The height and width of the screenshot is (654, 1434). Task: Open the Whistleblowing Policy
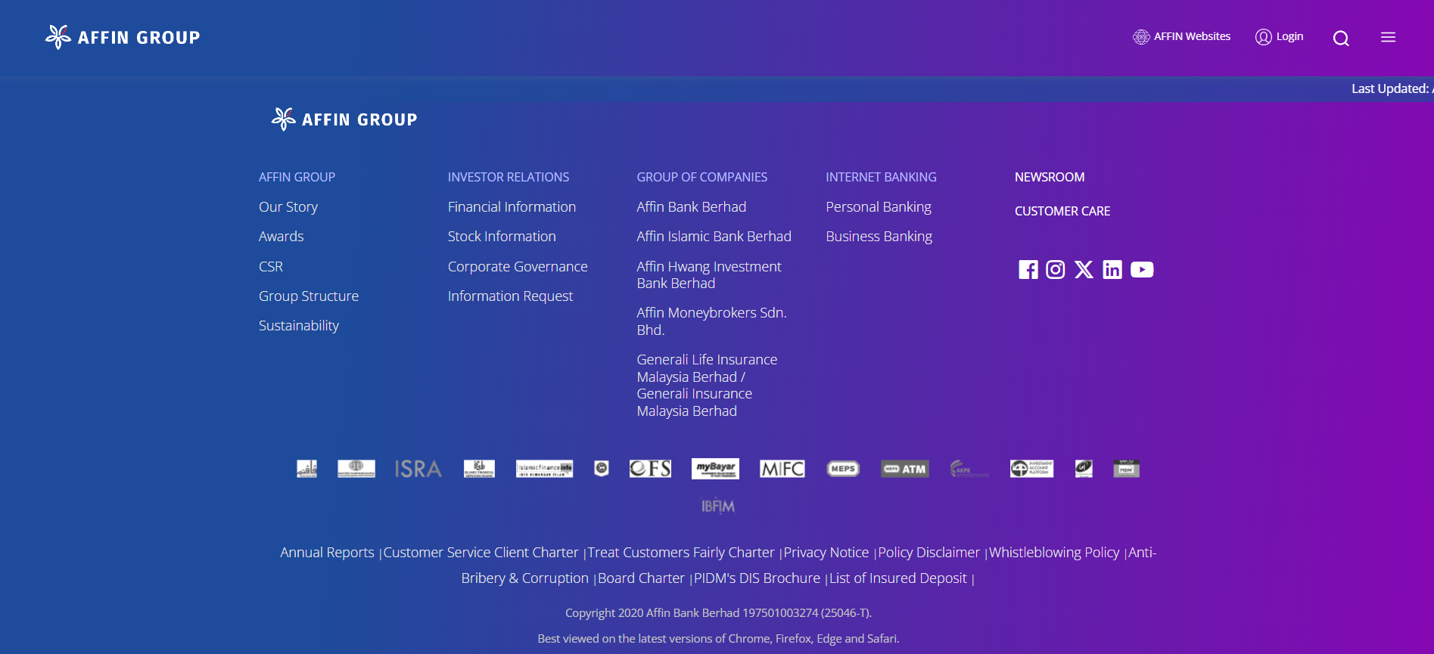pyautogui.click(x=1054, y=553)
